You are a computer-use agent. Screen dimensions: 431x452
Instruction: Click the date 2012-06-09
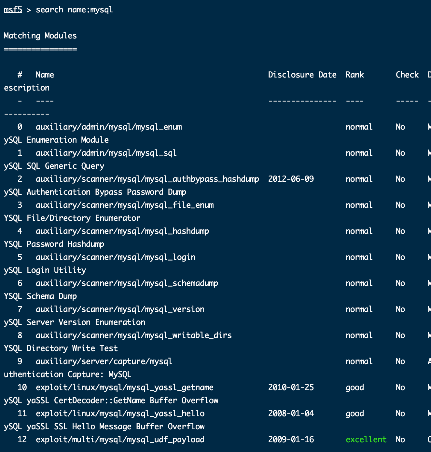pos(291,179)
